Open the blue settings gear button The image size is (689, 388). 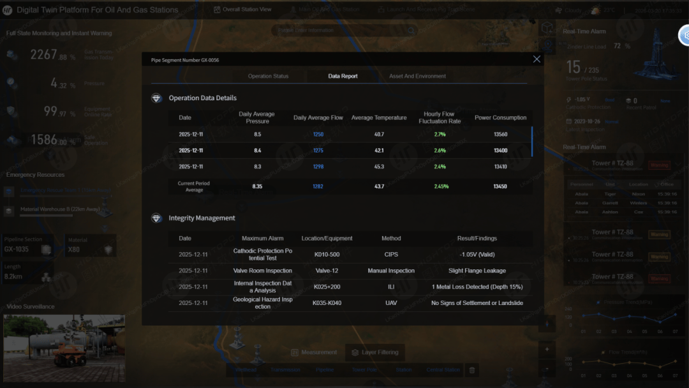tap(685, 36)
